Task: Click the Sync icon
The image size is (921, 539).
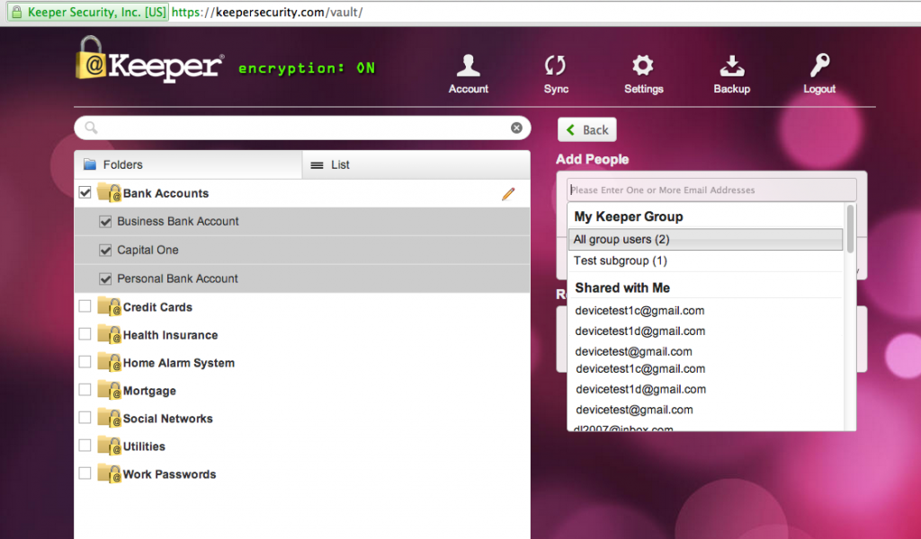Action: tap(556, 66)
